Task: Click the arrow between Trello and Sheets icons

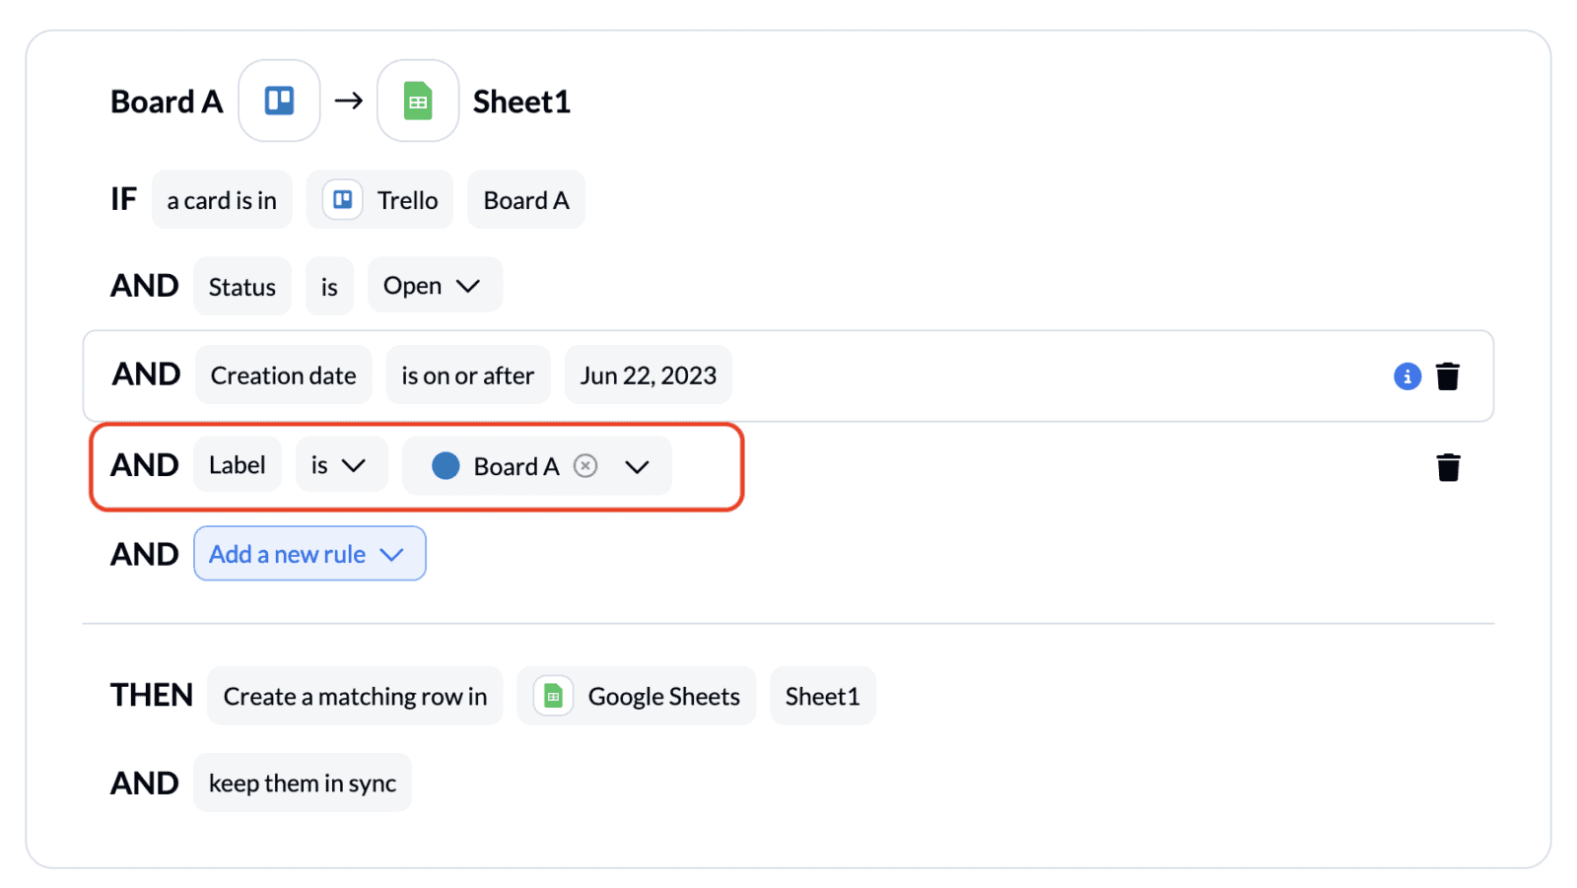Action: (348, 101)
